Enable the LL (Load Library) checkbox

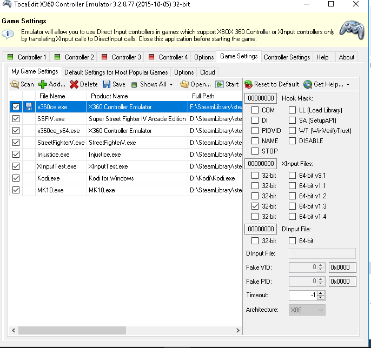point(292,110)
